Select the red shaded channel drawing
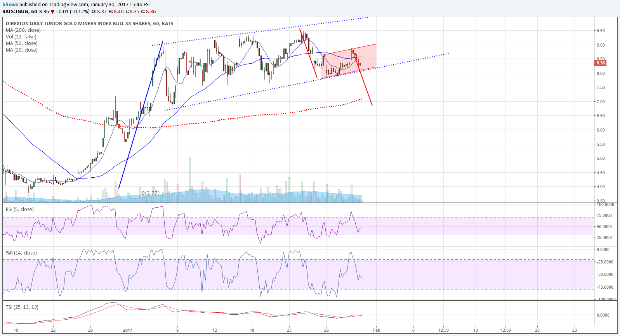Image resolution: width=620 pixels, height=336 pixels. click(348, 61)
